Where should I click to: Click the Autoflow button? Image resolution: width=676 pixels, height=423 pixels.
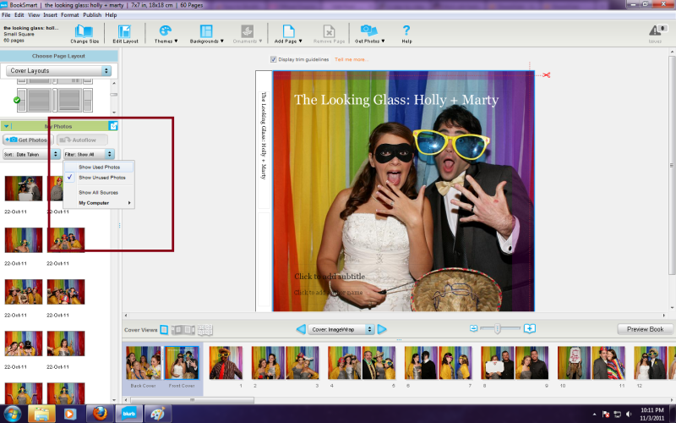(82, 140)
